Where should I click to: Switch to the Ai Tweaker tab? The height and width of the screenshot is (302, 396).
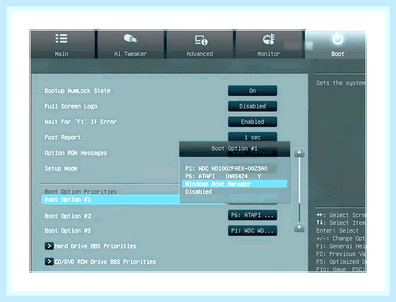click(130, 45)
